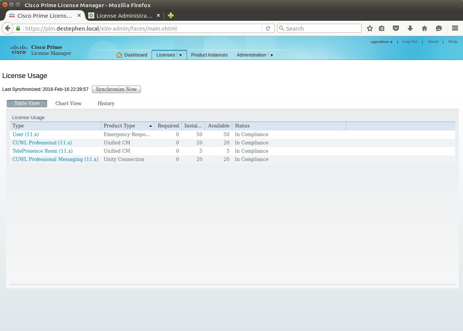This screenshot has height=331, width=463.
Task: Switch to the History tab
Action: (106, 103)
